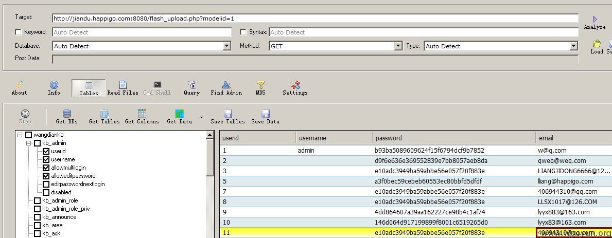Click the Stop button icon

[x=25, y=114]
